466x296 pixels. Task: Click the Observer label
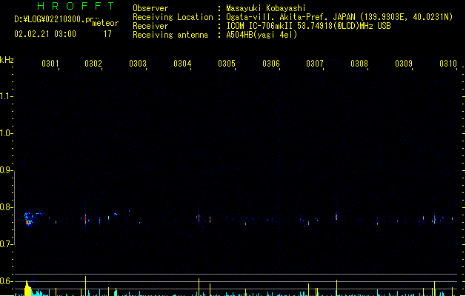150,8
